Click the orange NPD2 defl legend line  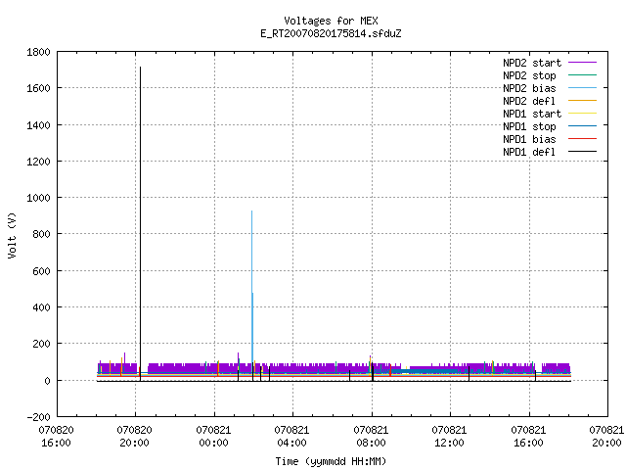click(x=582, y=100)
